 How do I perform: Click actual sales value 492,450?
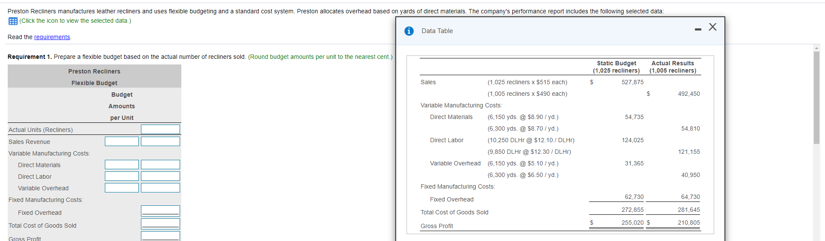pos(689,94)
